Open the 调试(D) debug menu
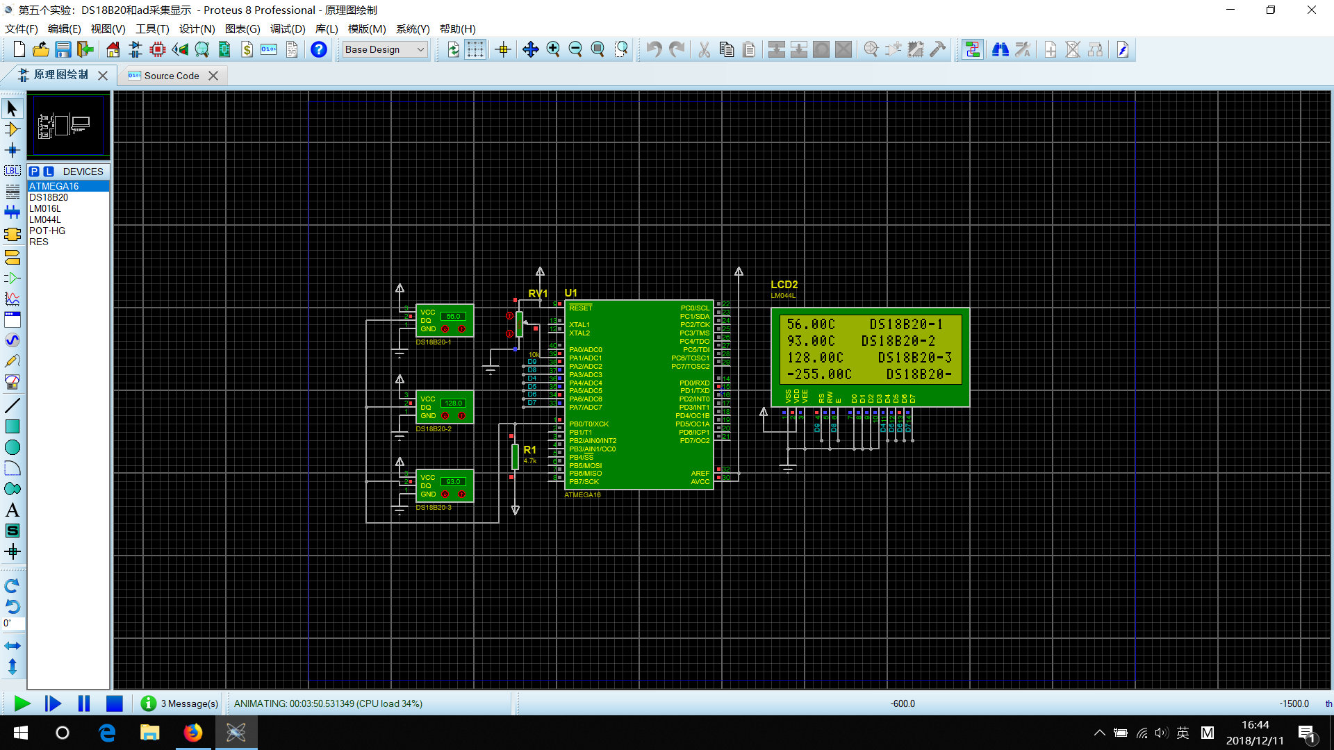This screenshot has height=750, width=1334. click(288, 28)
